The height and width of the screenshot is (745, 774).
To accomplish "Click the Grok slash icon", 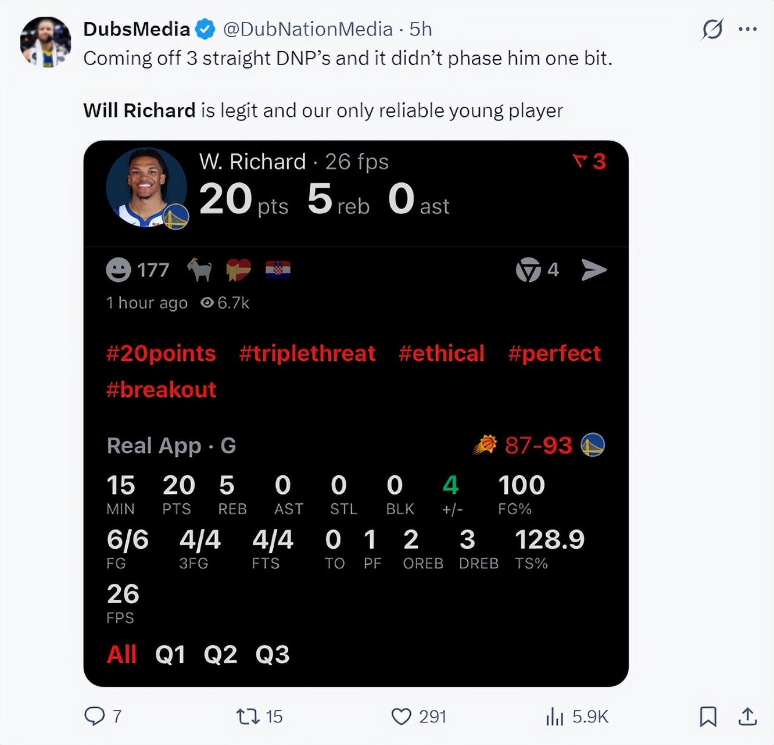I will (712, 29).
